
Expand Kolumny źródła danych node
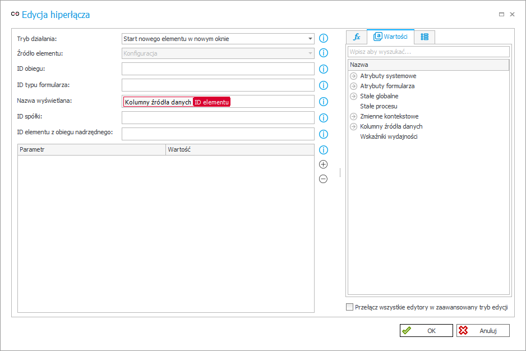click(x=354, y=126)
